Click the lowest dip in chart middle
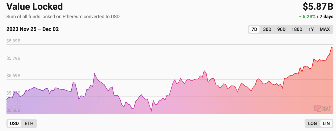 [151, 111]
